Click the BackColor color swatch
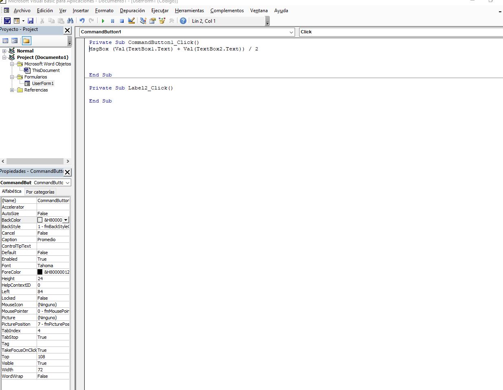This screenshot has width=503, height=390. tap(40, 220)
